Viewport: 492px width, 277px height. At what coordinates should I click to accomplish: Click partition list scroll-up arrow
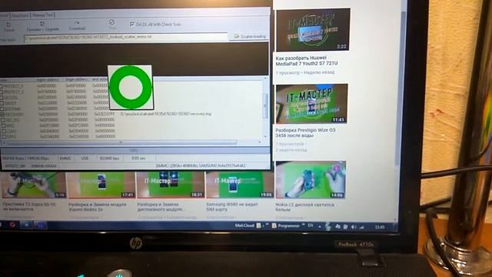(265, 78)
